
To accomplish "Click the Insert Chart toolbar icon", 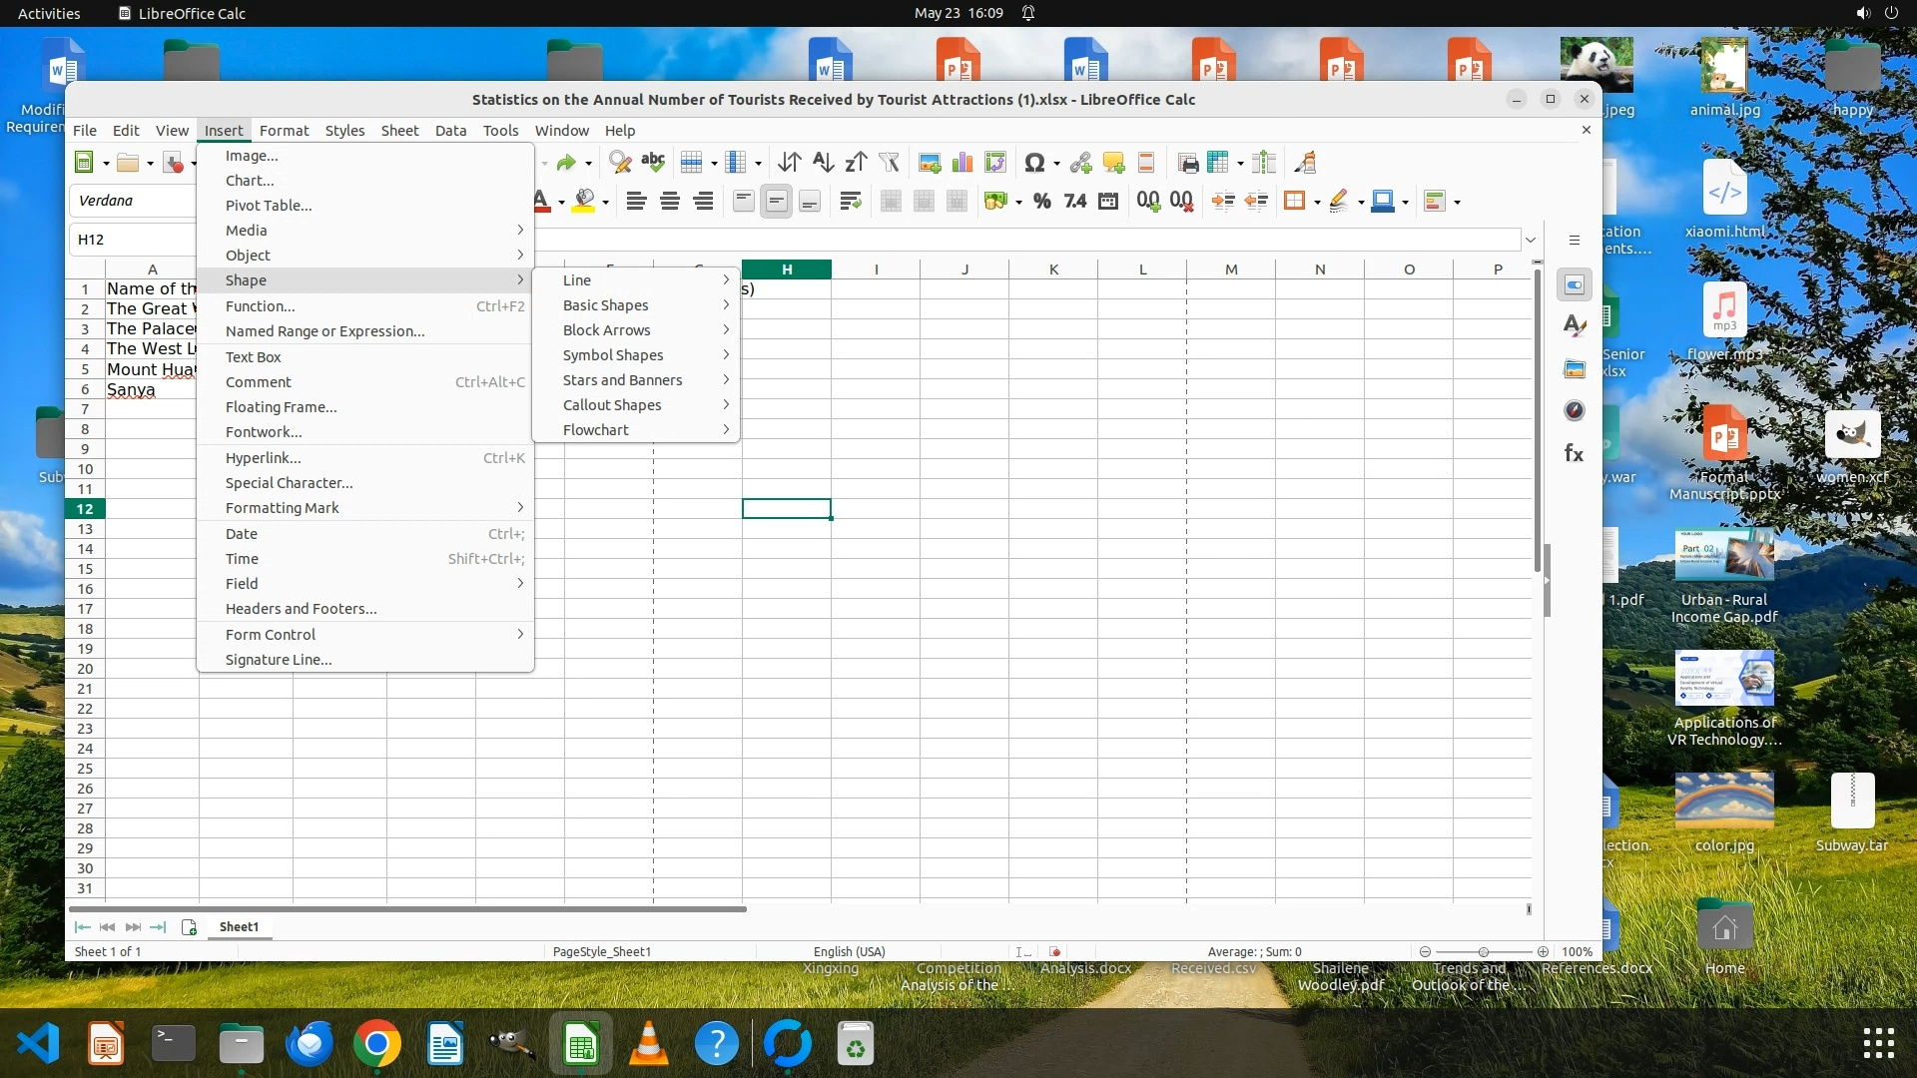I will pyautogui.click(x=962, y=163).
